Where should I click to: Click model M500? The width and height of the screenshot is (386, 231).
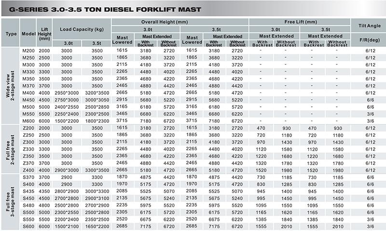click(28, 107)
